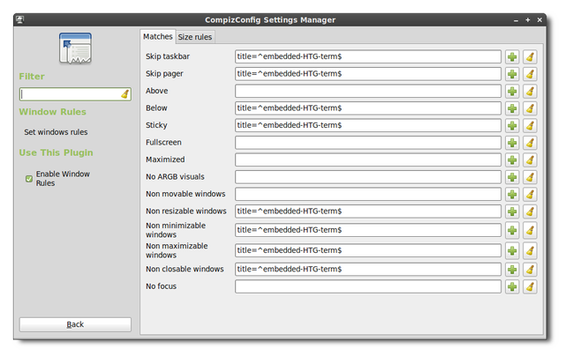Viewport: 565px width, 356px height.
Task: Click the app icon in the title bar
Action: point(19,19)
